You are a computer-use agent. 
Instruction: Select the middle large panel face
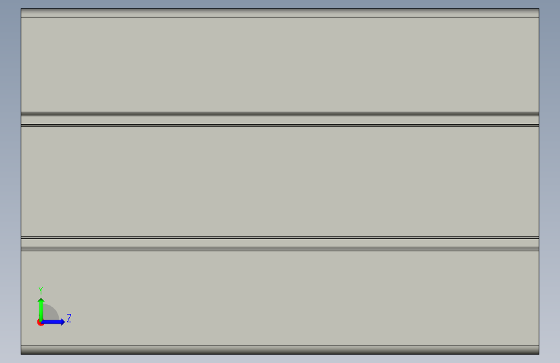click(280, 181)
